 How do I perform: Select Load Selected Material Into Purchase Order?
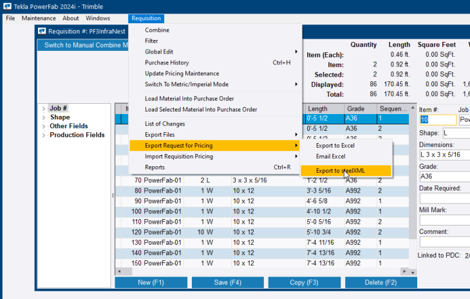pyautogui.click(x=215, y=110)
